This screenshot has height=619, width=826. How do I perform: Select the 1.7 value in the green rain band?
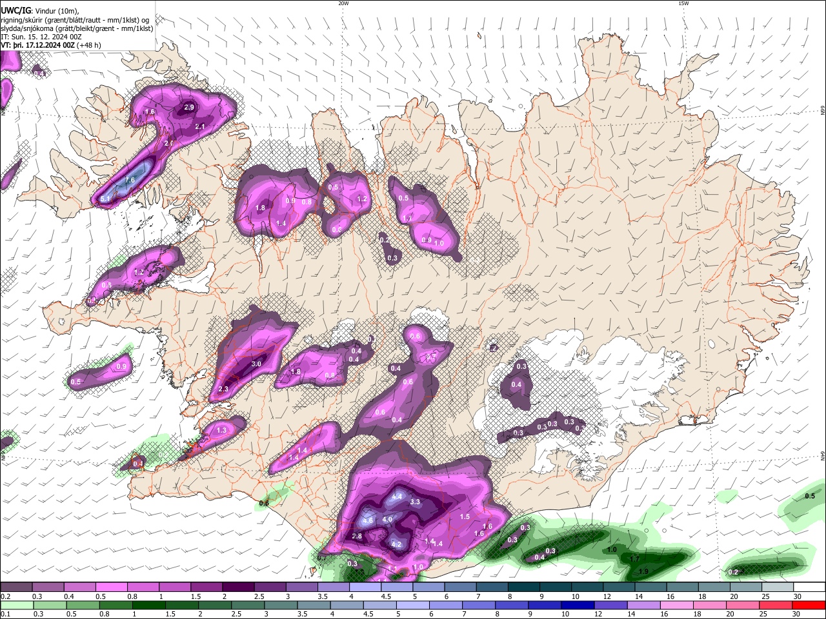(x=634, y=559)
